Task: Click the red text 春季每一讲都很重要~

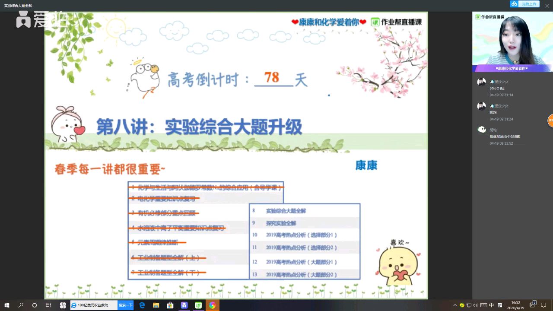Action: click(x=110, y=169)
